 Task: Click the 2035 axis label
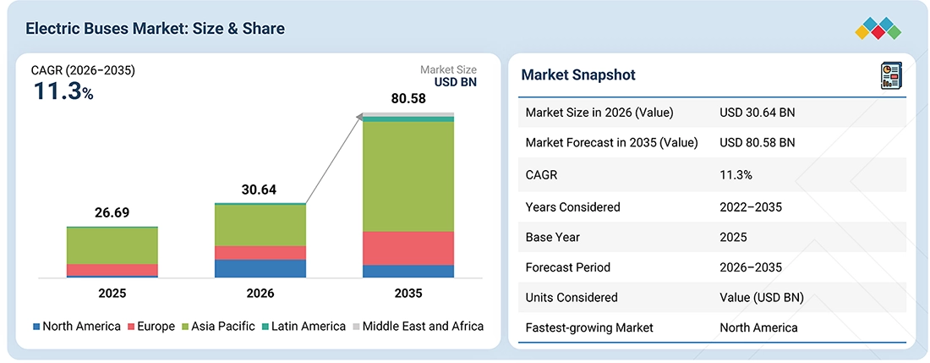pyautogui.click(x=408, y=293)
